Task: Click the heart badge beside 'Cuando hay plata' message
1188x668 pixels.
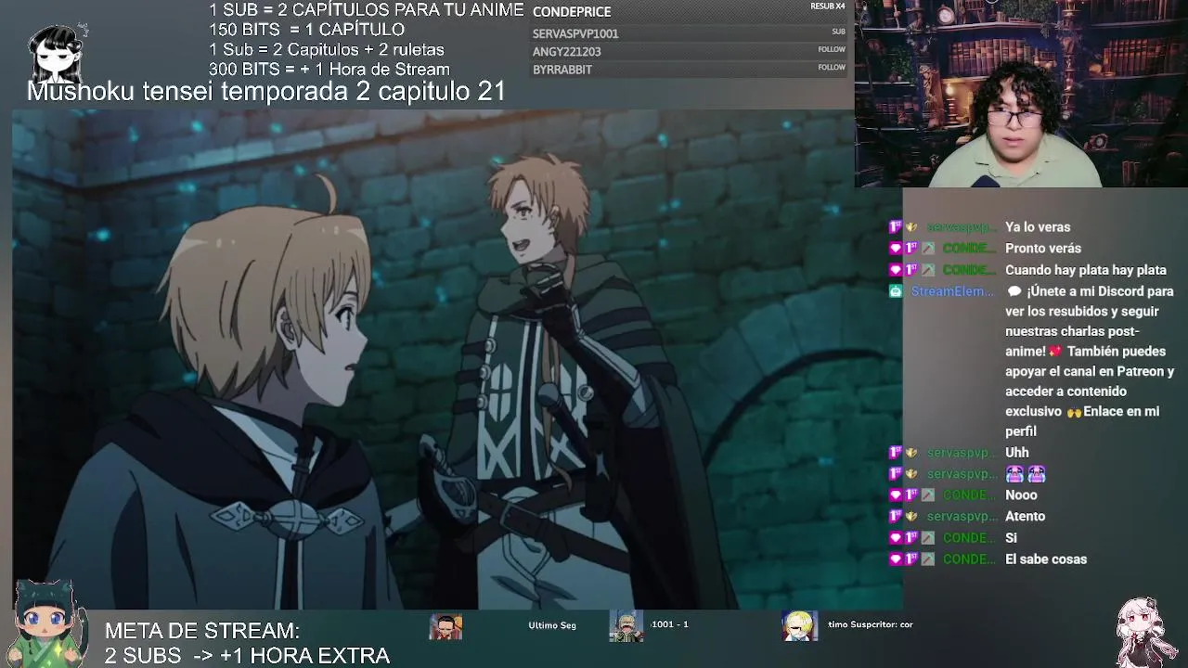Action: (896, 270)
